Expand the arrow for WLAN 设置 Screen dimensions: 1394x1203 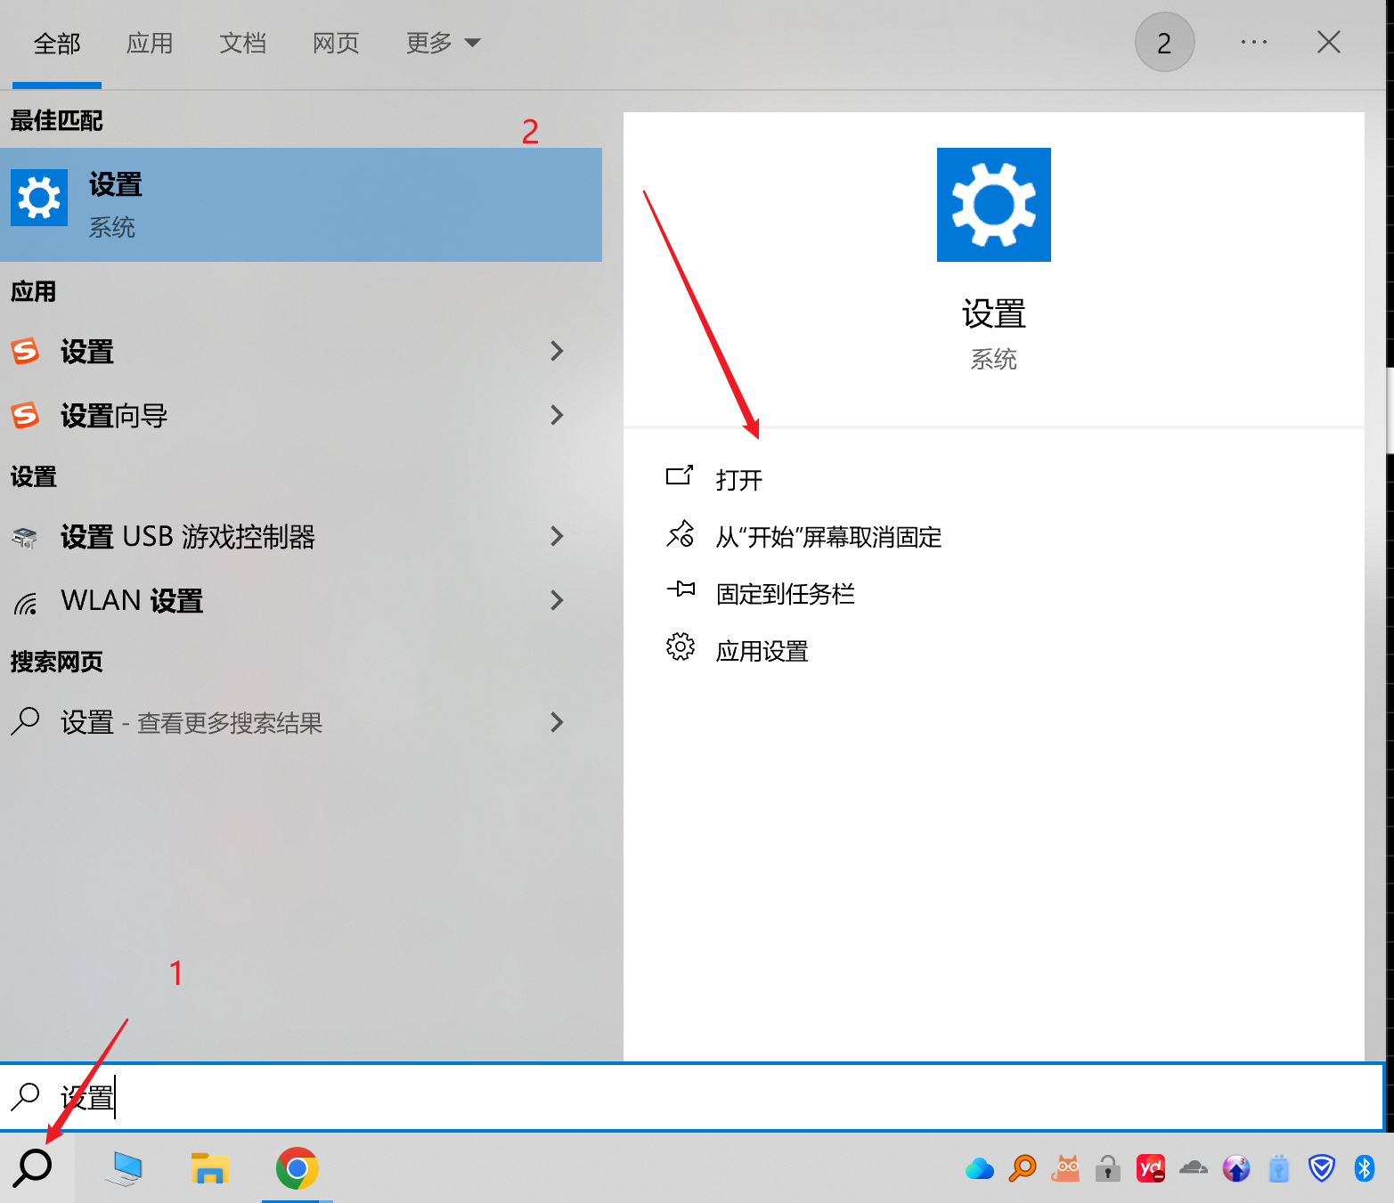[x=557, y=600]
